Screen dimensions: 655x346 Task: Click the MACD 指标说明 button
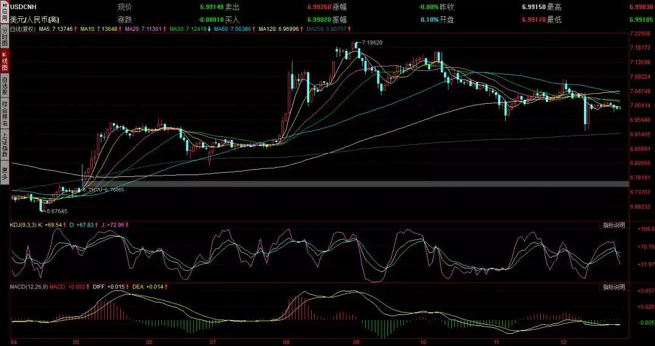click(614, 287)
